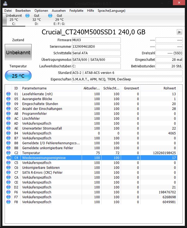Click the raw value 4065 in row B4
This screenshot has width=187, height=228.
pyautogui.click(x=172, y=133)
